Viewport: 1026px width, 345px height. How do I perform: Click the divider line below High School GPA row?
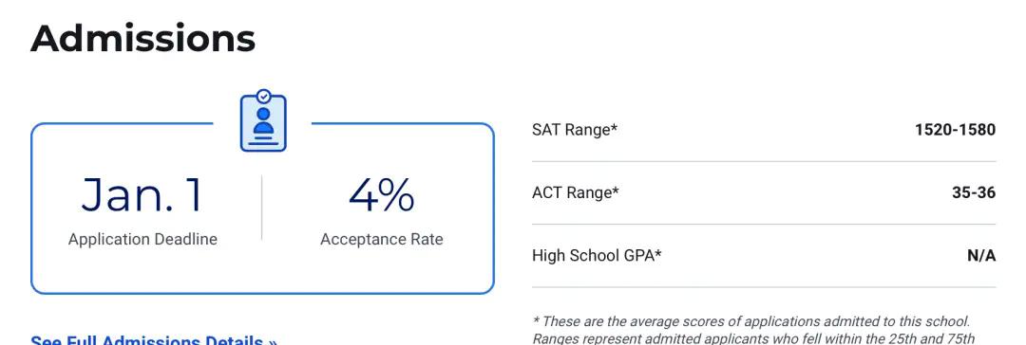pos(764,287)
